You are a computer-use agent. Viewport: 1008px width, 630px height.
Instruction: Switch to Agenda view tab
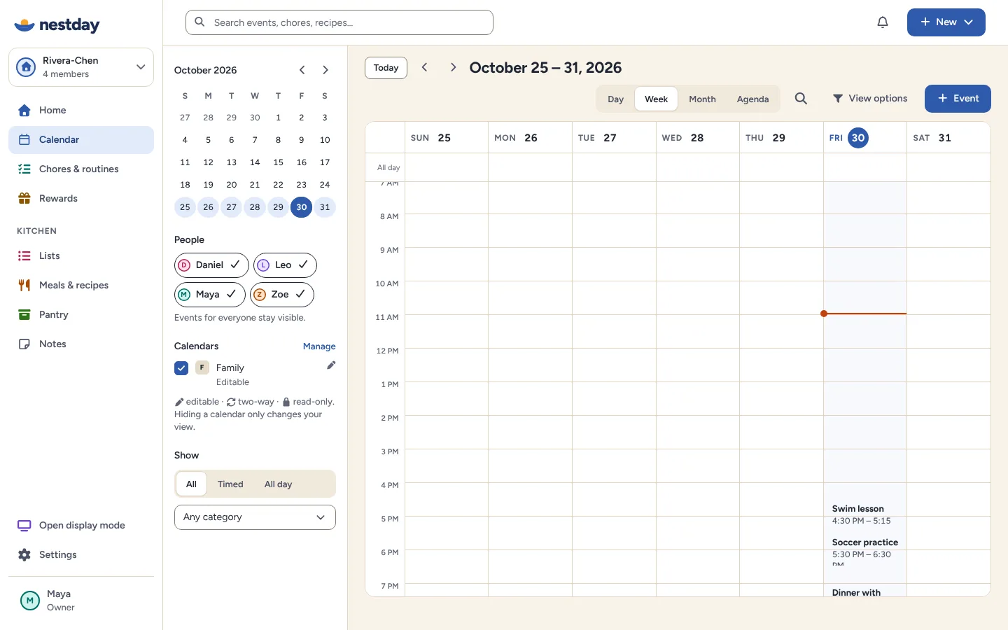coord(752,99)
